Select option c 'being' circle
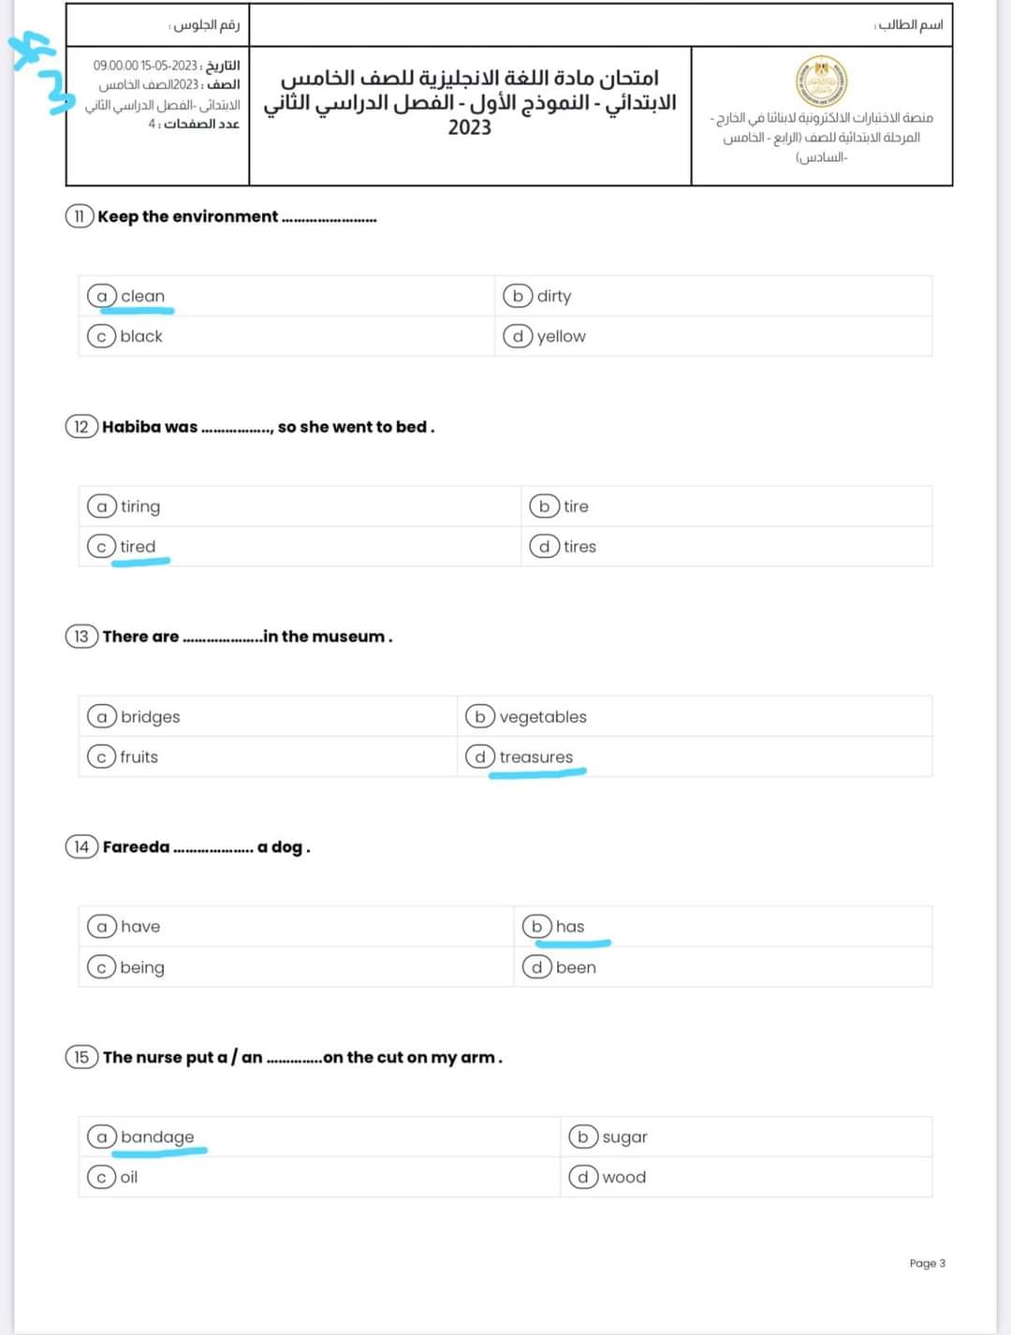Image resolution: width=1011 pixels, height=1335 pixels. [101, 967]
